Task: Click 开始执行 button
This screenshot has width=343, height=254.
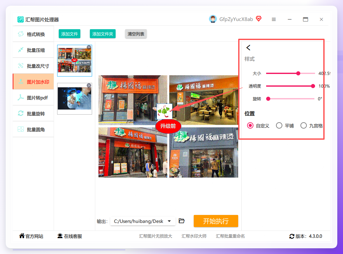Action: click(216, 221)
